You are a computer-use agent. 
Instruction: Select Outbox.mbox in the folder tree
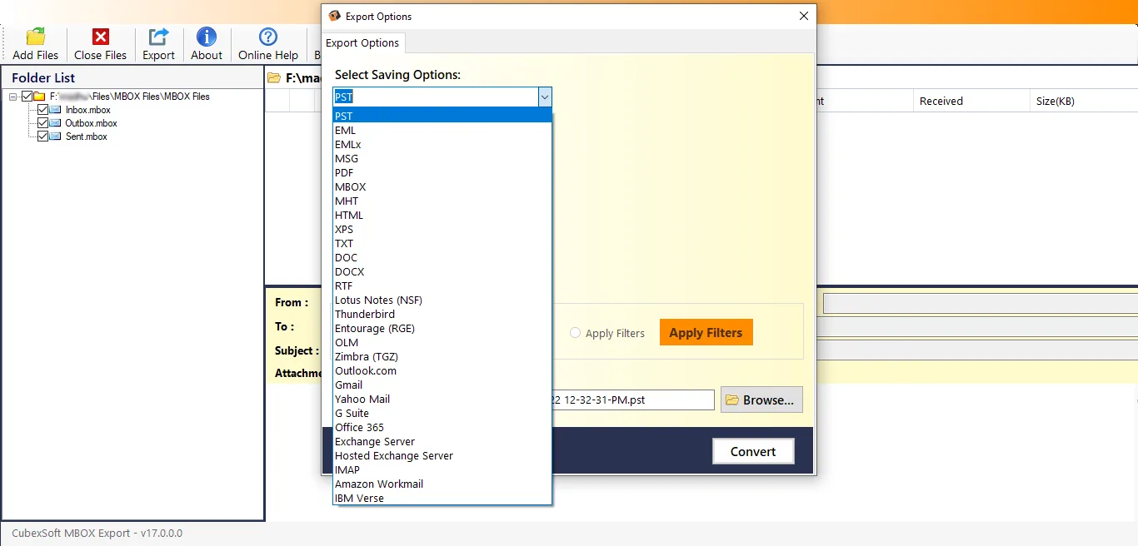[x=92, y=123]
